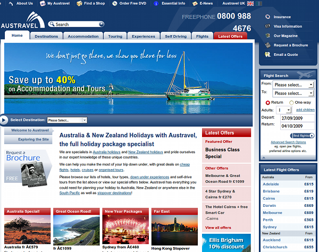Follow the South Pacific link
The image size is (319, 252).
(70, 193)
